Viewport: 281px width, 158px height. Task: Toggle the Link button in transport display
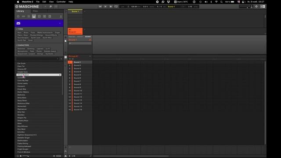point(122,7)
